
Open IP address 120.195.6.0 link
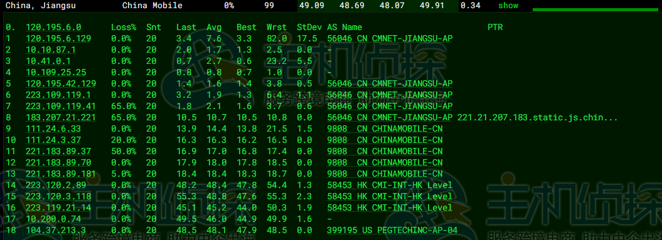(x=53, y=27)
